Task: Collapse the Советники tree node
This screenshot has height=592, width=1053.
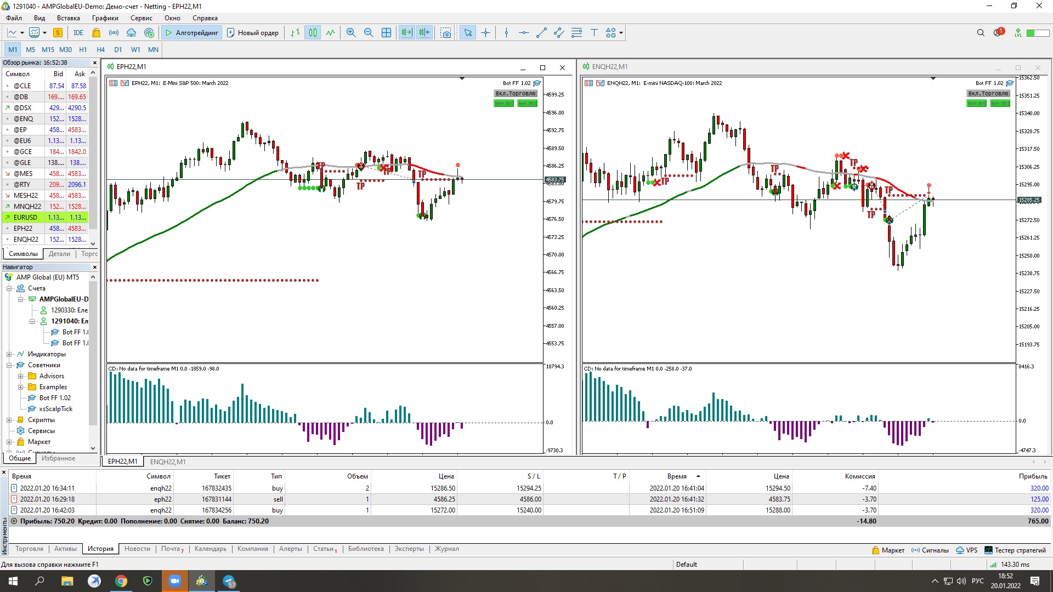Action: pyautogui.click(x=9, y=365)
